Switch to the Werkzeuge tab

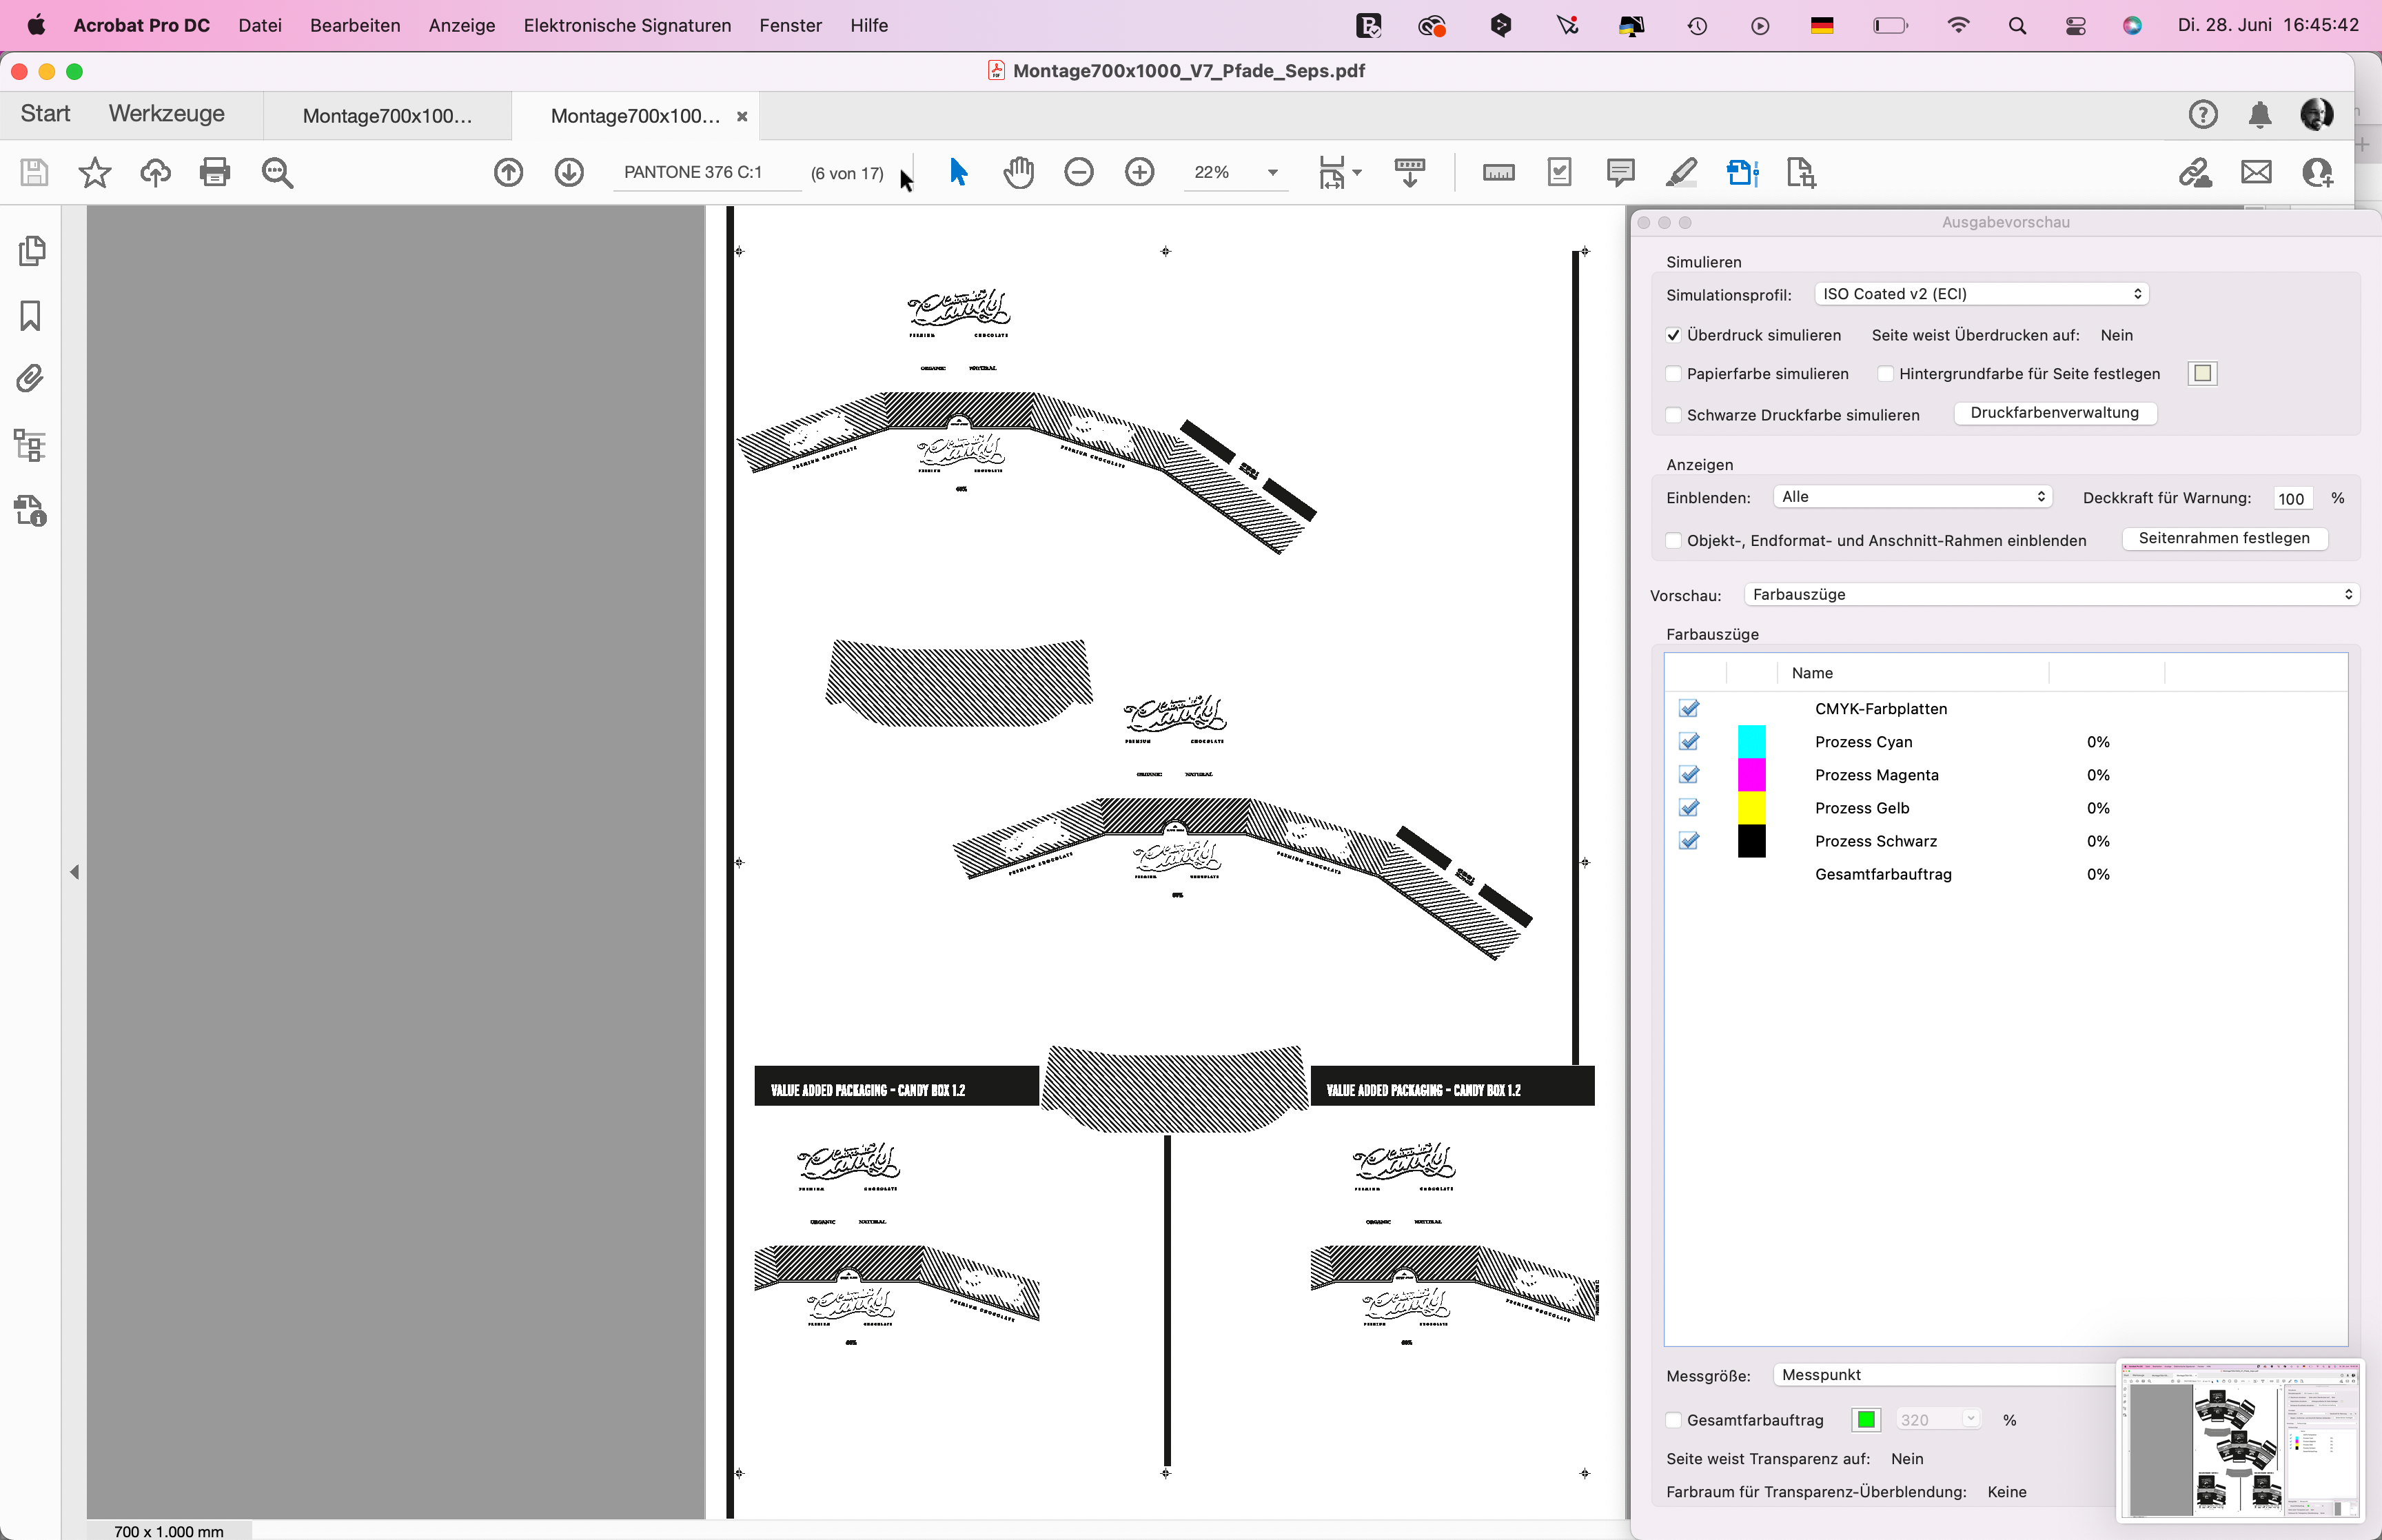click(x=167, y=114)
